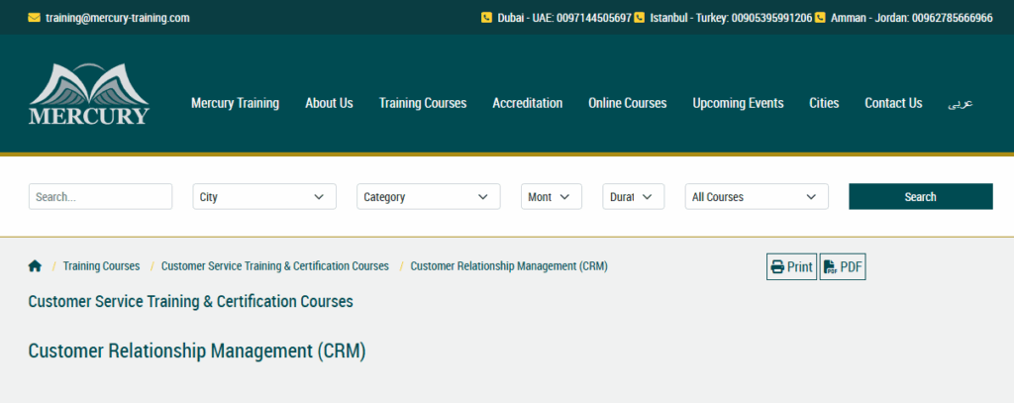Click Customer Service Training & Certification heading

tap(191, 301)
